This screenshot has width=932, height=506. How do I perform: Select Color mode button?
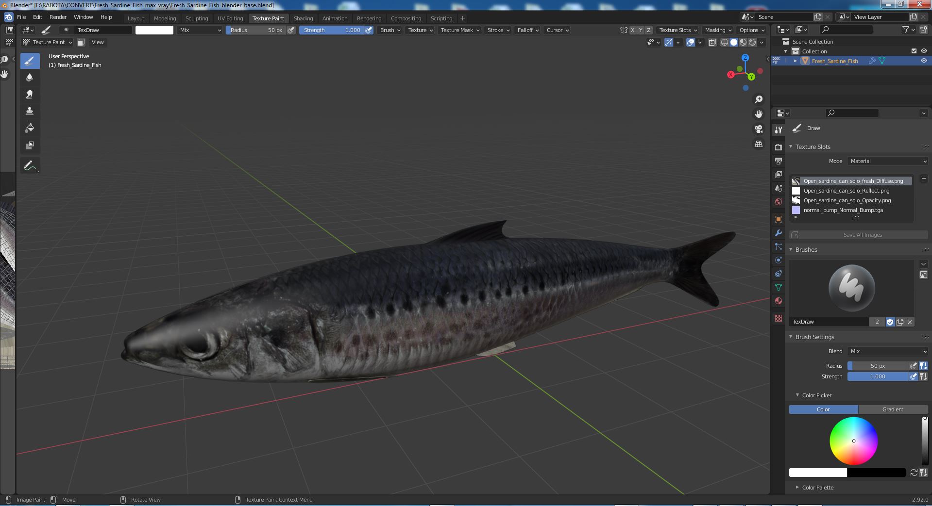pyautogui.click(x=823, y=409)
